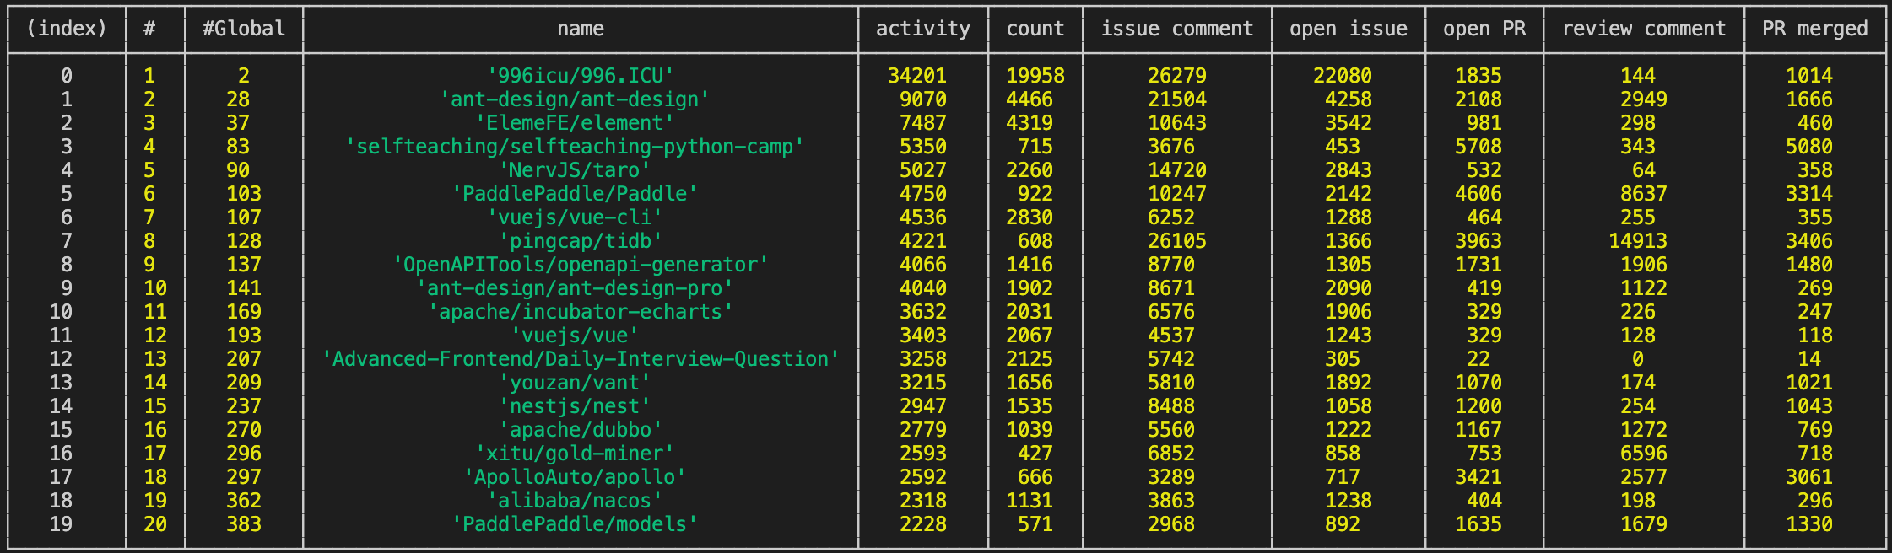Viewport: 1892px width, 553px height.
Task: Click the 'vuejs/vue-cli' name cell
Action: [x=575, y=217]
